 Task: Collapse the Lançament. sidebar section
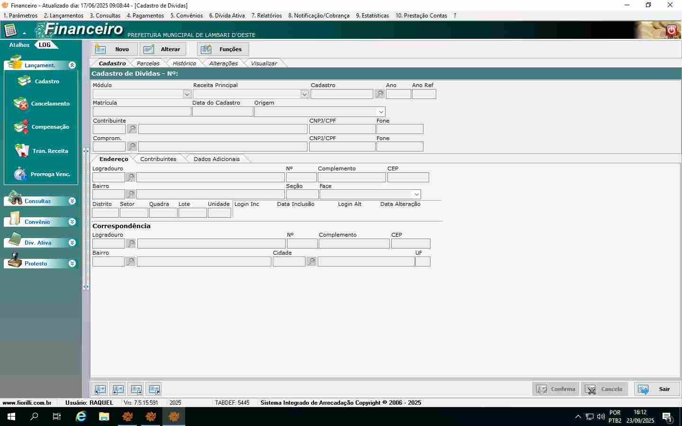click(x=72, y=65)
